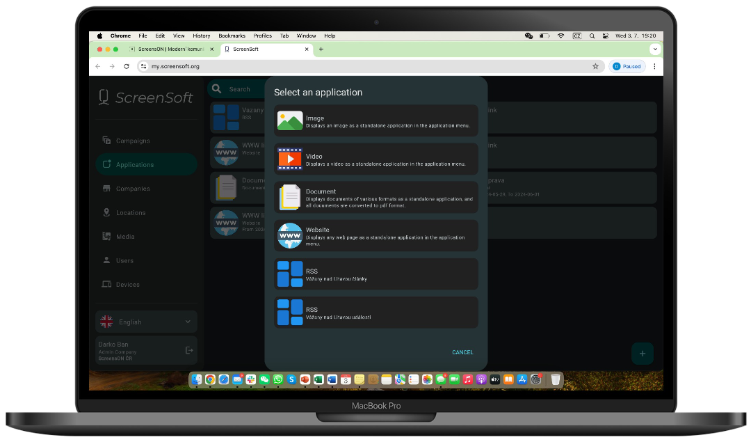Click the logout icon beside Darko Ban
Screen dimensions: 751x442
(x=189, y=350)
